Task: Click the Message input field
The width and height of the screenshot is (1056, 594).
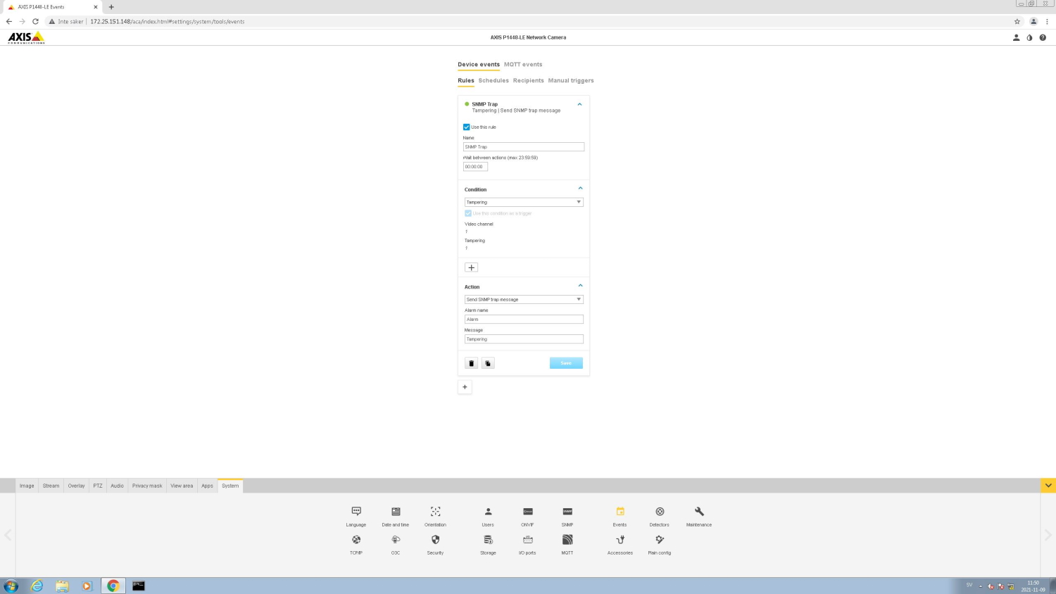Action: [x=524, y=339]
